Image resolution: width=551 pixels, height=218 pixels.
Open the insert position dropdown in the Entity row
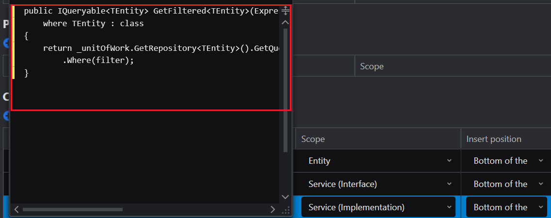(x=506, y=161)
